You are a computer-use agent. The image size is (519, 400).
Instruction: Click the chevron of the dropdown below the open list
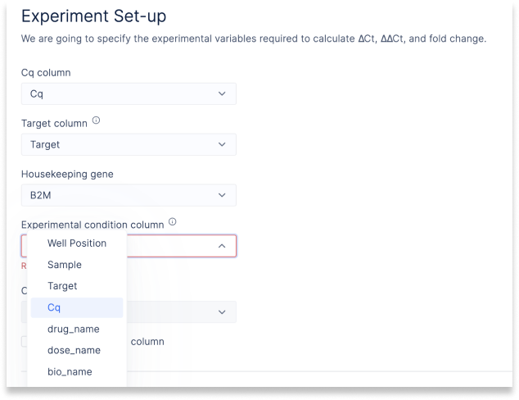pos(222,311)
